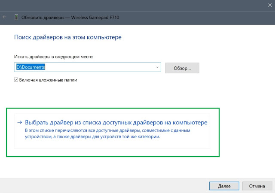Click the back arrow in the title bar
This screenshot has height=193, width=275.
(x=5, y=17)
